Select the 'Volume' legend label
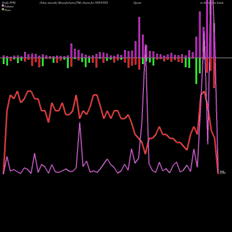This screenshot has height=232, width=232. click(9, 6)
